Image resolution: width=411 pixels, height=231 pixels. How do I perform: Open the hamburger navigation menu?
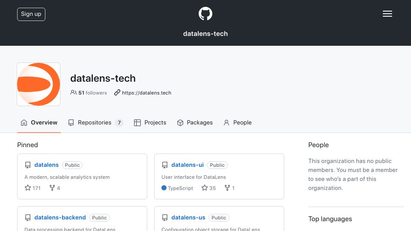click(387, 14)
